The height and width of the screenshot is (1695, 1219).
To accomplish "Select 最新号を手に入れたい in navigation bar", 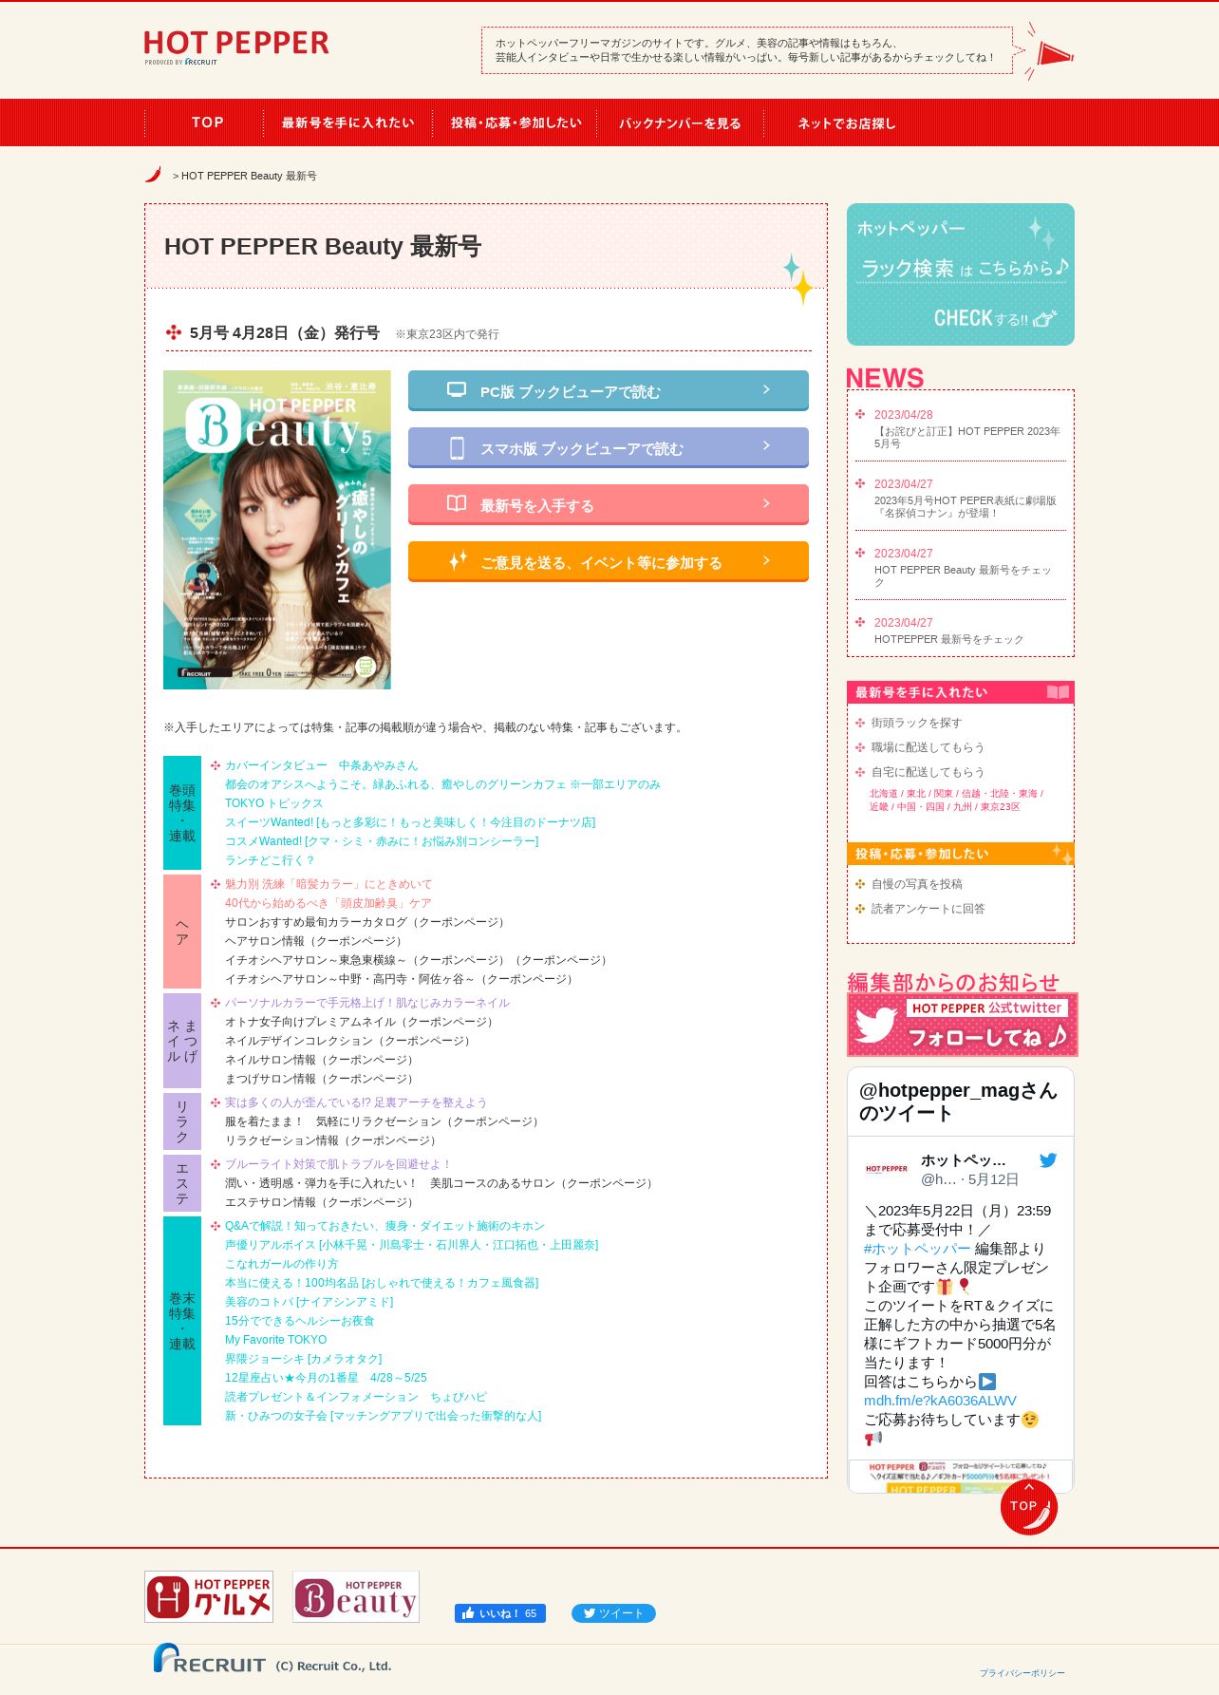I will click(347, 122).
